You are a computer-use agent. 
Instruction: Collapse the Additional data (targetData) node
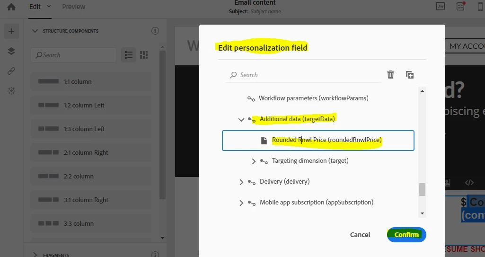[x=241, y=119]
